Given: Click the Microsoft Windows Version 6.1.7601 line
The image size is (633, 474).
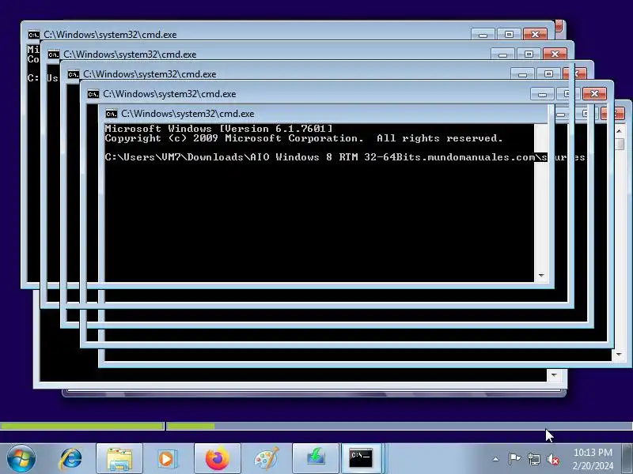Looking at the screenshot, I should (218, 129).
